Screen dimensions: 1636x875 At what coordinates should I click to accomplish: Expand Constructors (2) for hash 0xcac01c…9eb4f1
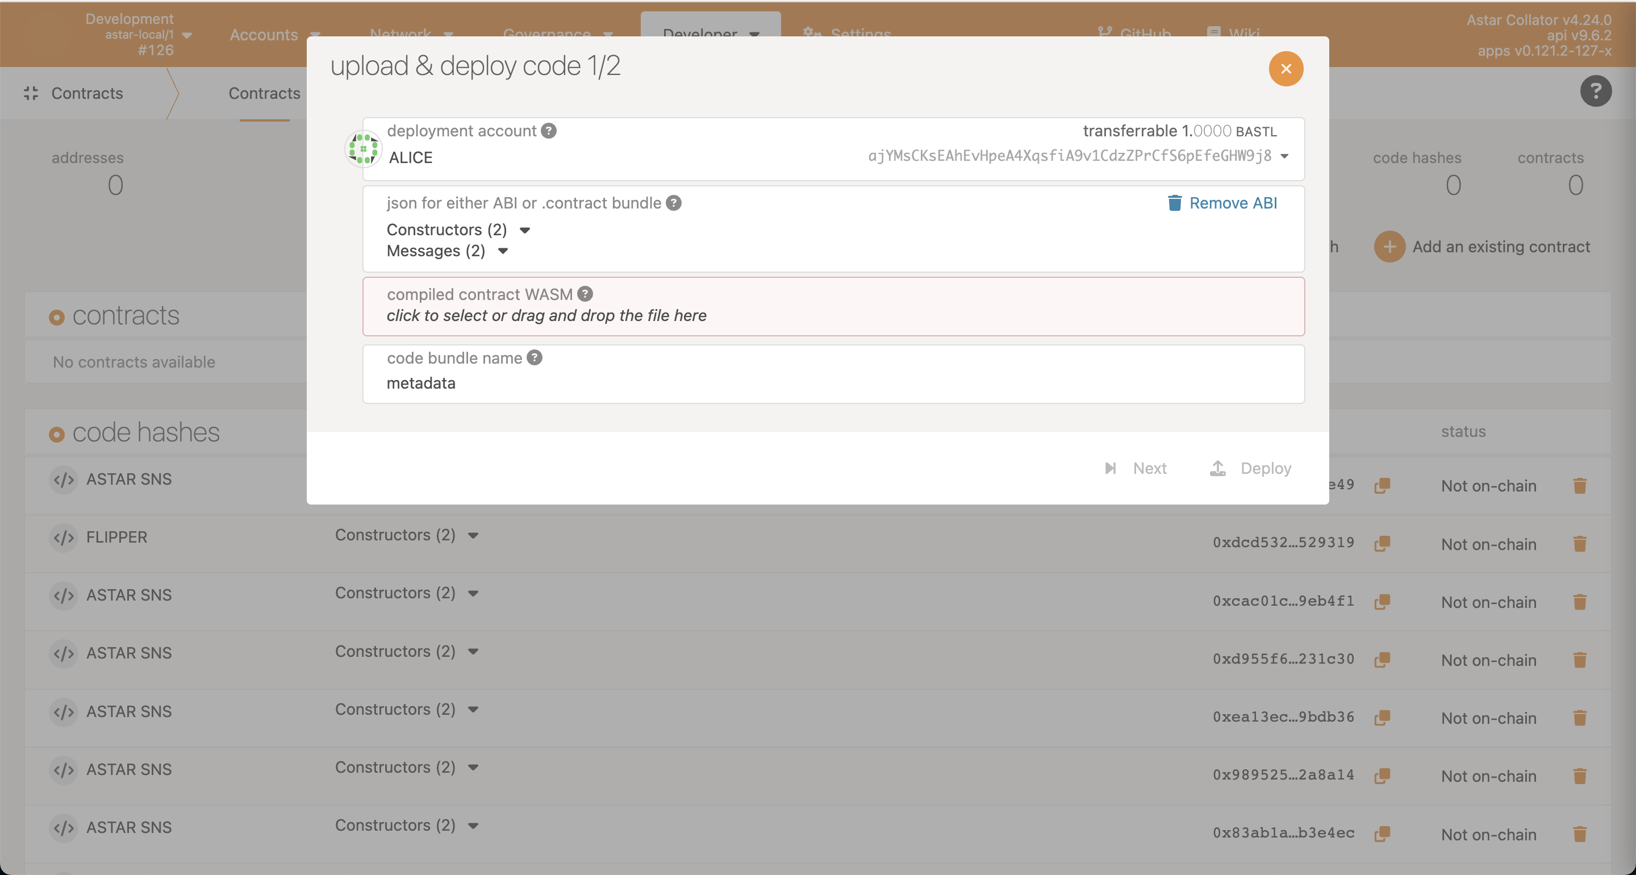[407, 593]
